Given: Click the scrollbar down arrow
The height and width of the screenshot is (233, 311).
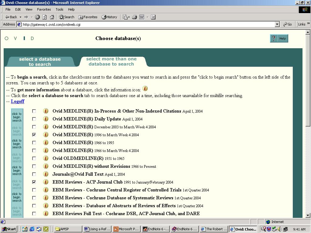Looking at the screenshot, I should point(308,215).
